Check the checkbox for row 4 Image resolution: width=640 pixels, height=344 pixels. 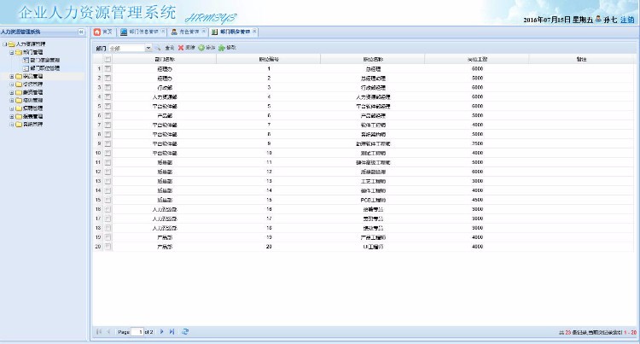point(108,96)
